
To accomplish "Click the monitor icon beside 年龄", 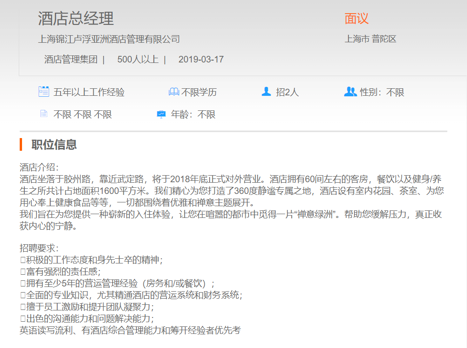I will (x=161, y=114).
